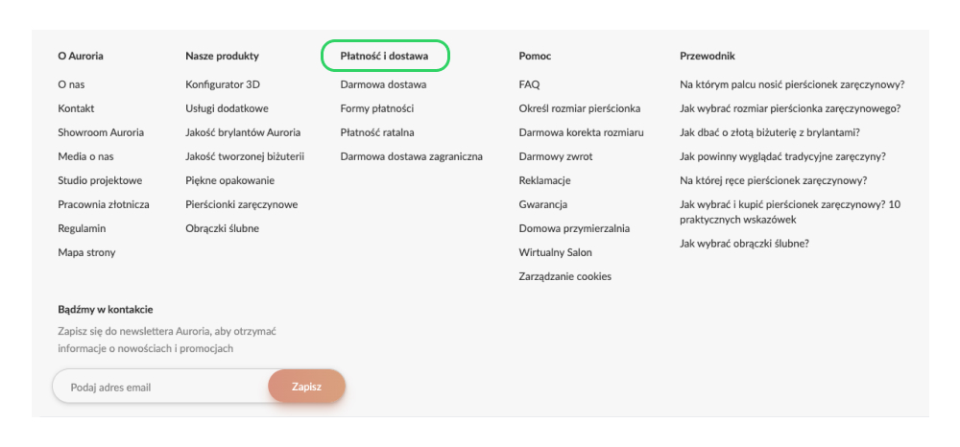This screenshot has height=447, width=960.
Task: Open the Konfigurator 3D link
Action: tap(223, 84)
